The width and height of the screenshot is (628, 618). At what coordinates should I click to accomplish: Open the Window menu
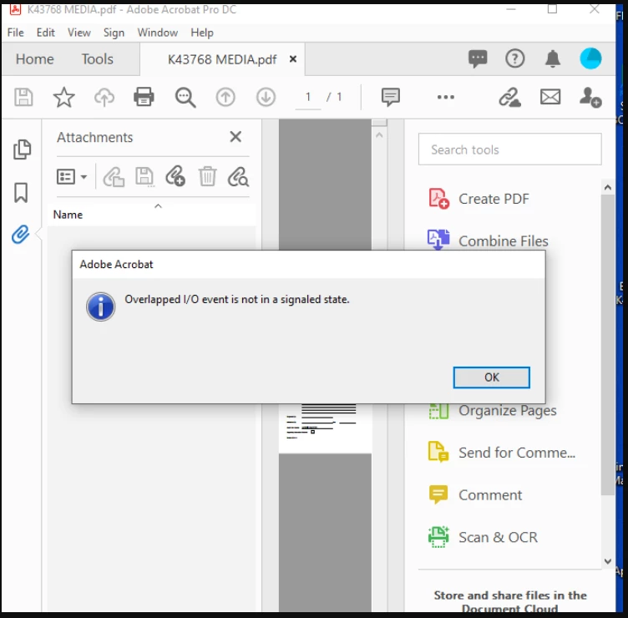pos(157,33)
